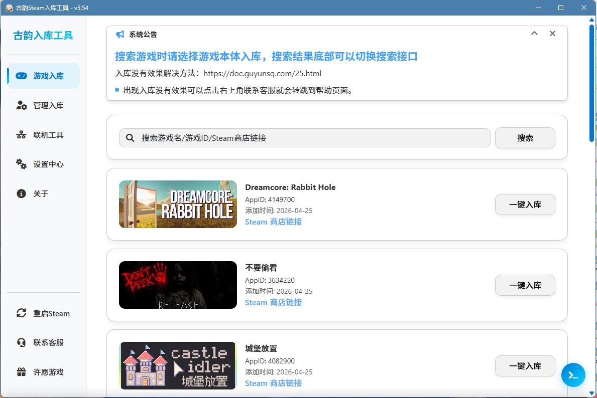Open Steam 商店链接 for Dreamcore: Rabbit Hole
Image resolution: width=597 pixels, height=398 pixels.
(x=273, y=222)
